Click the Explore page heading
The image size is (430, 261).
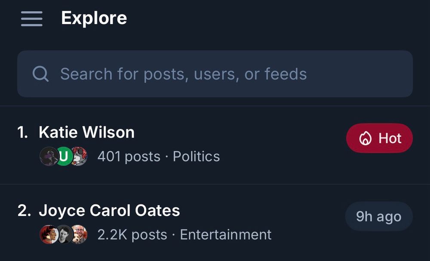point(94,18)
